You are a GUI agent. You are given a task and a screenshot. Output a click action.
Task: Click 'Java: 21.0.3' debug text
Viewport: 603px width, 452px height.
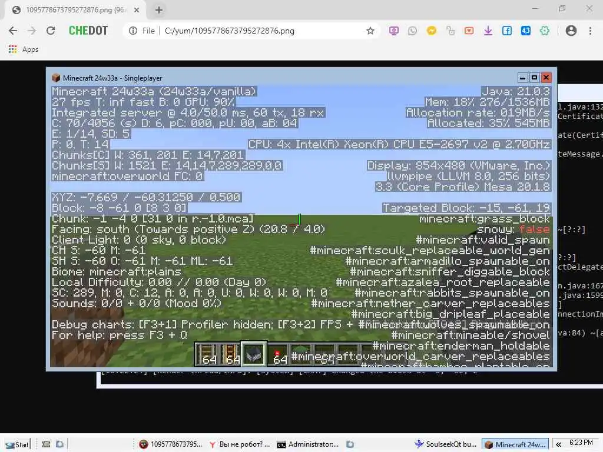tap(516, 91)
